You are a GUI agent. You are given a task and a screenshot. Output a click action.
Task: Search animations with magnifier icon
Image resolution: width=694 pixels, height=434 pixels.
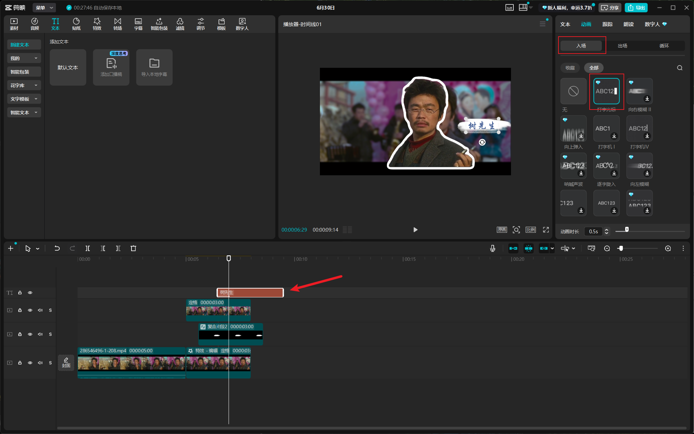tap(680, 68)
